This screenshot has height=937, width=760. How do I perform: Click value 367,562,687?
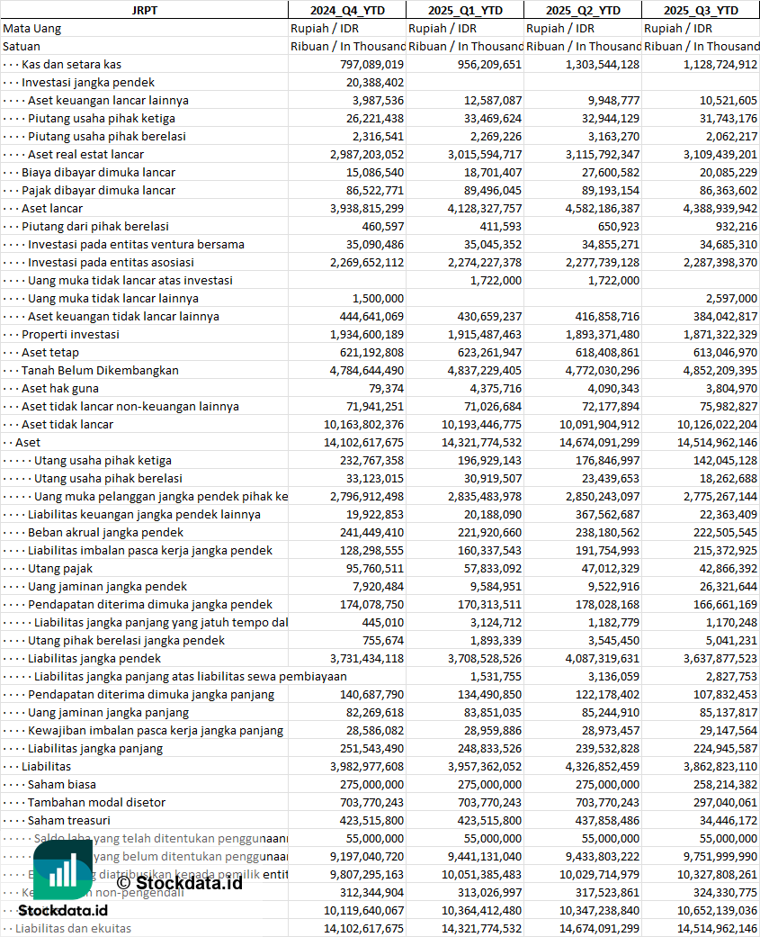pos(608,514)
